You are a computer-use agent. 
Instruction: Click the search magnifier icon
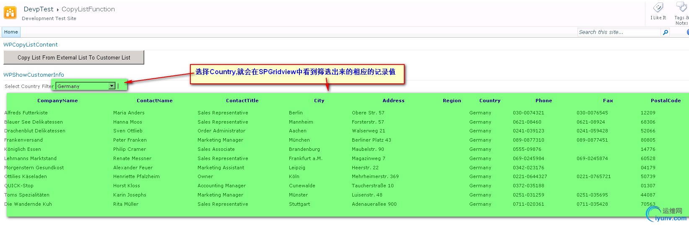pos(666,32)
